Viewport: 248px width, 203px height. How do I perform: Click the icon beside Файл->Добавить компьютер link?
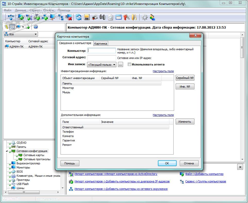tap(182, 174)
